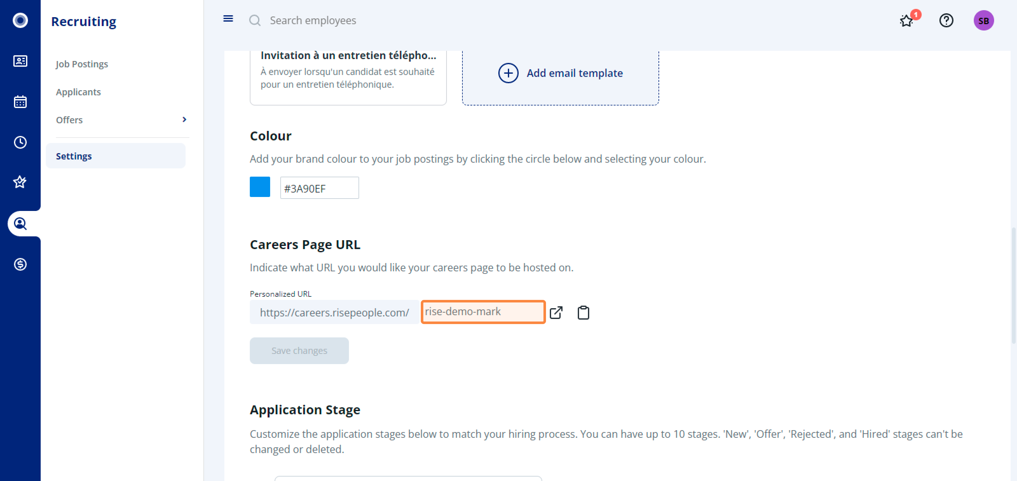Click the plus circle add template icon

click(508, 73)
